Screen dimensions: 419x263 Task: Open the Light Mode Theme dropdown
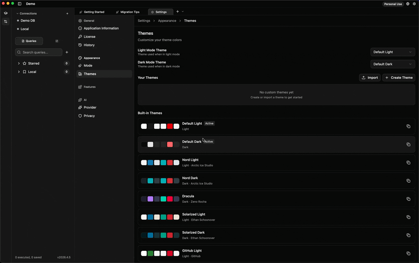click(x=392, y=52)
